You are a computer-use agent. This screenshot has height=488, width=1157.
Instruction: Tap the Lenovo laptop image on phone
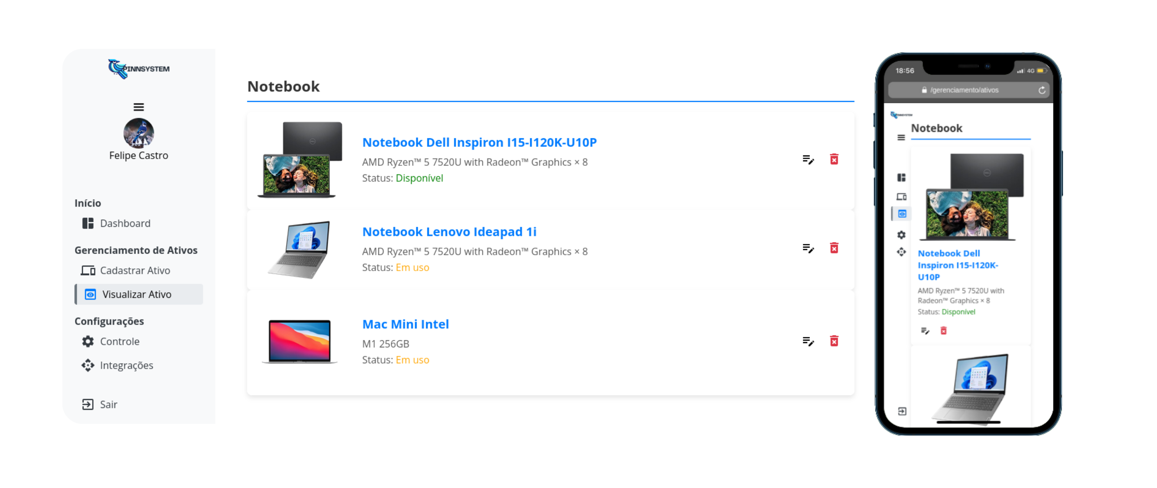pos(969,389)
